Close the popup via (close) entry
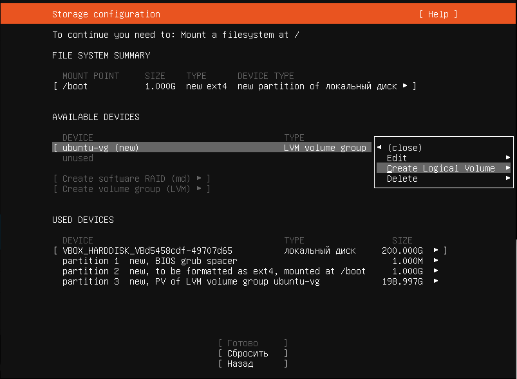The image size is (517, 379). click(405, 148)
